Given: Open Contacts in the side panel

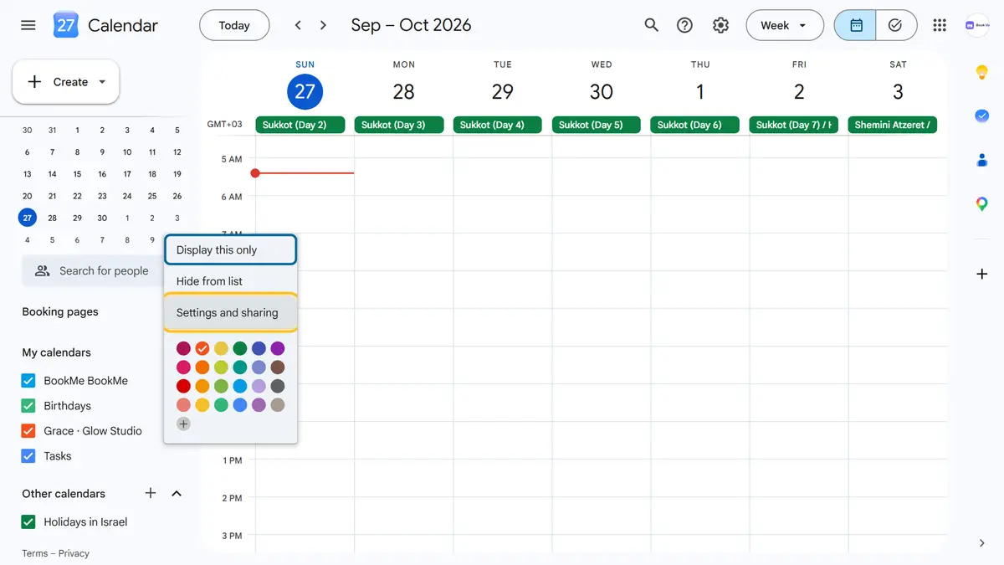Looking at the screenshot, I should (x=982, y=160).
